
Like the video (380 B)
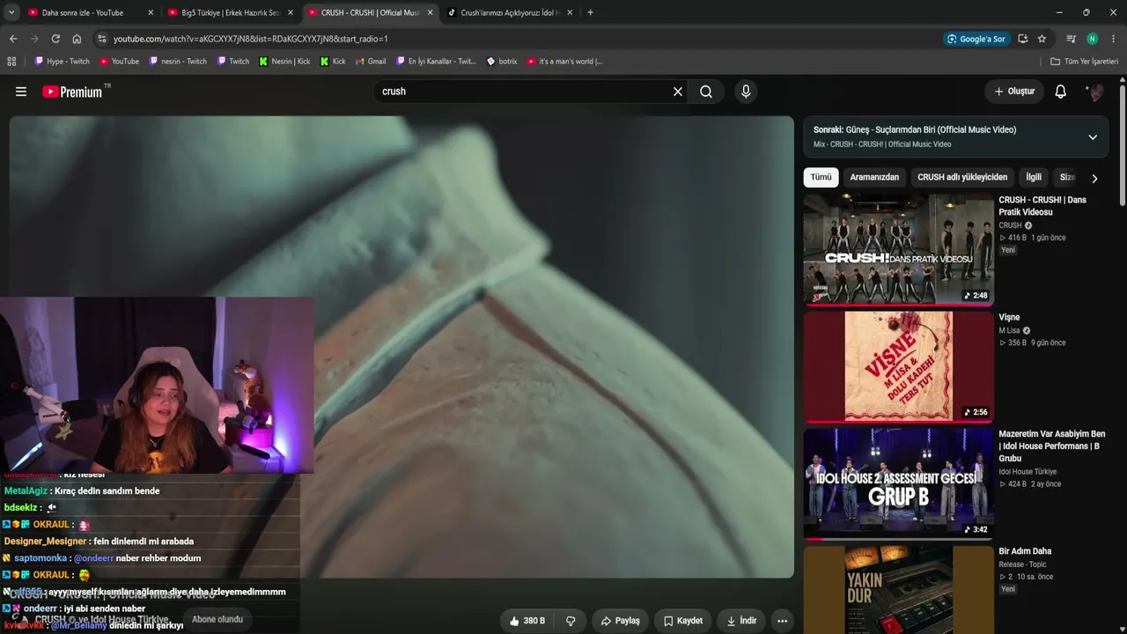pyautogui.click(x=527, y=621)
